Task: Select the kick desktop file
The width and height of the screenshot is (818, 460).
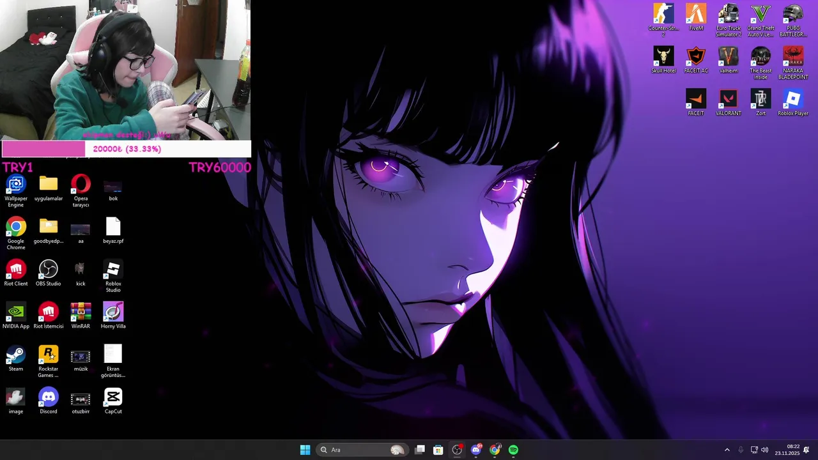Action: [x=81, y=273]
